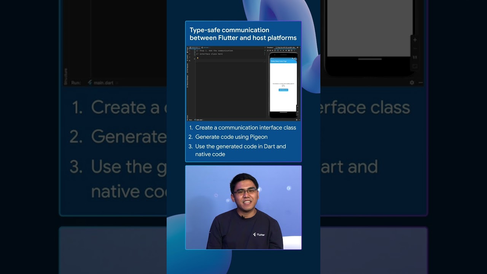This screenshot has width=487, height=274.
Task: Click the "Type-safe communication" heading text
Action: [229, 30]
